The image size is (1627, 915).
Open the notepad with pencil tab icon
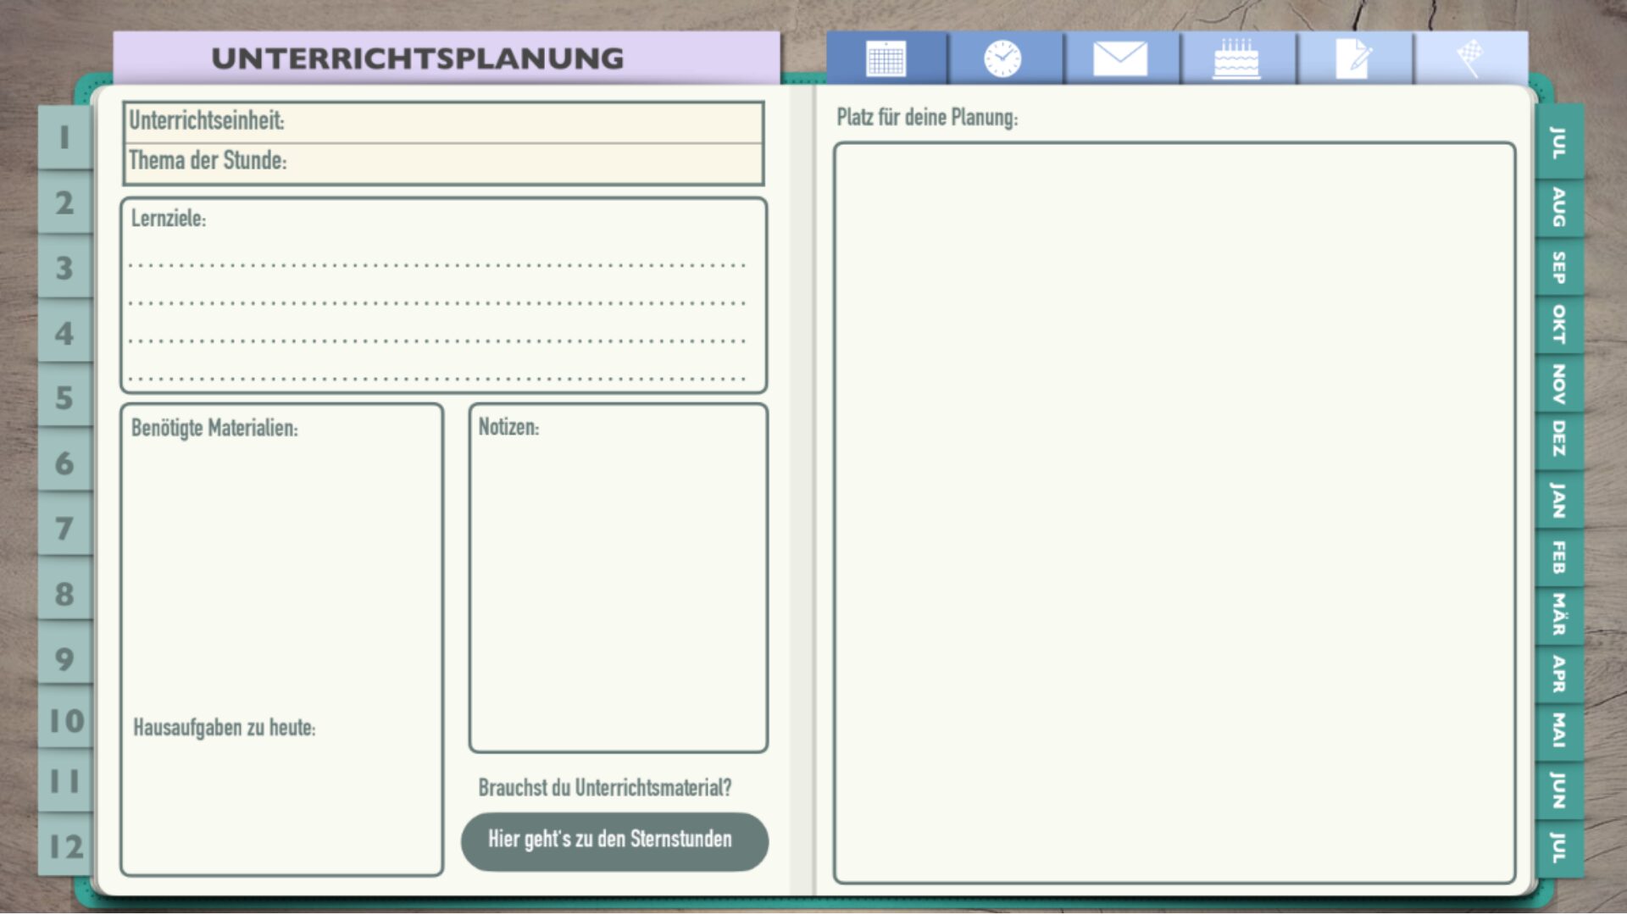pos(1352,59)
